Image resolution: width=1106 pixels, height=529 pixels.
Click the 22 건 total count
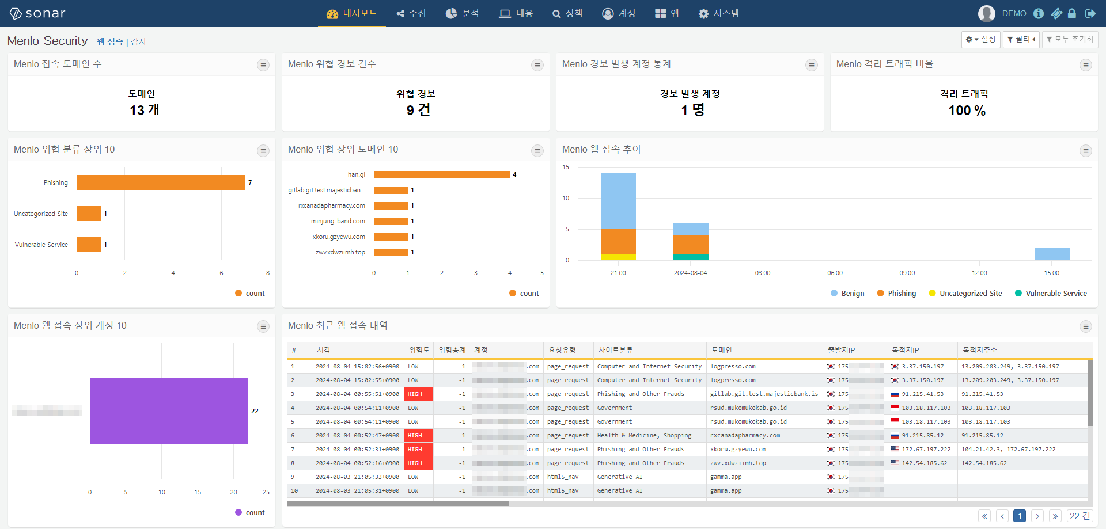pyautogui.click(x=1080, y=516)
